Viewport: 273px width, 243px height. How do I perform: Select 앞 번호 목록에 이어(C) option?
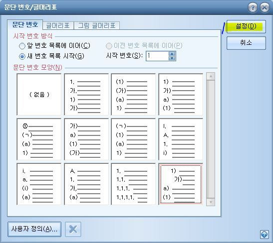coord(54,46)
